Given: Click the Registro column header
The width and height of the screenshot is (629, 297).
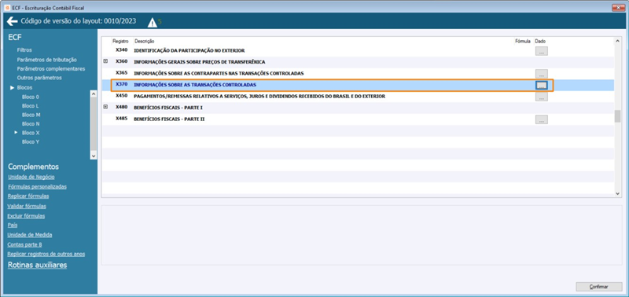Looking at the screenshot, I should coord(120,42).
